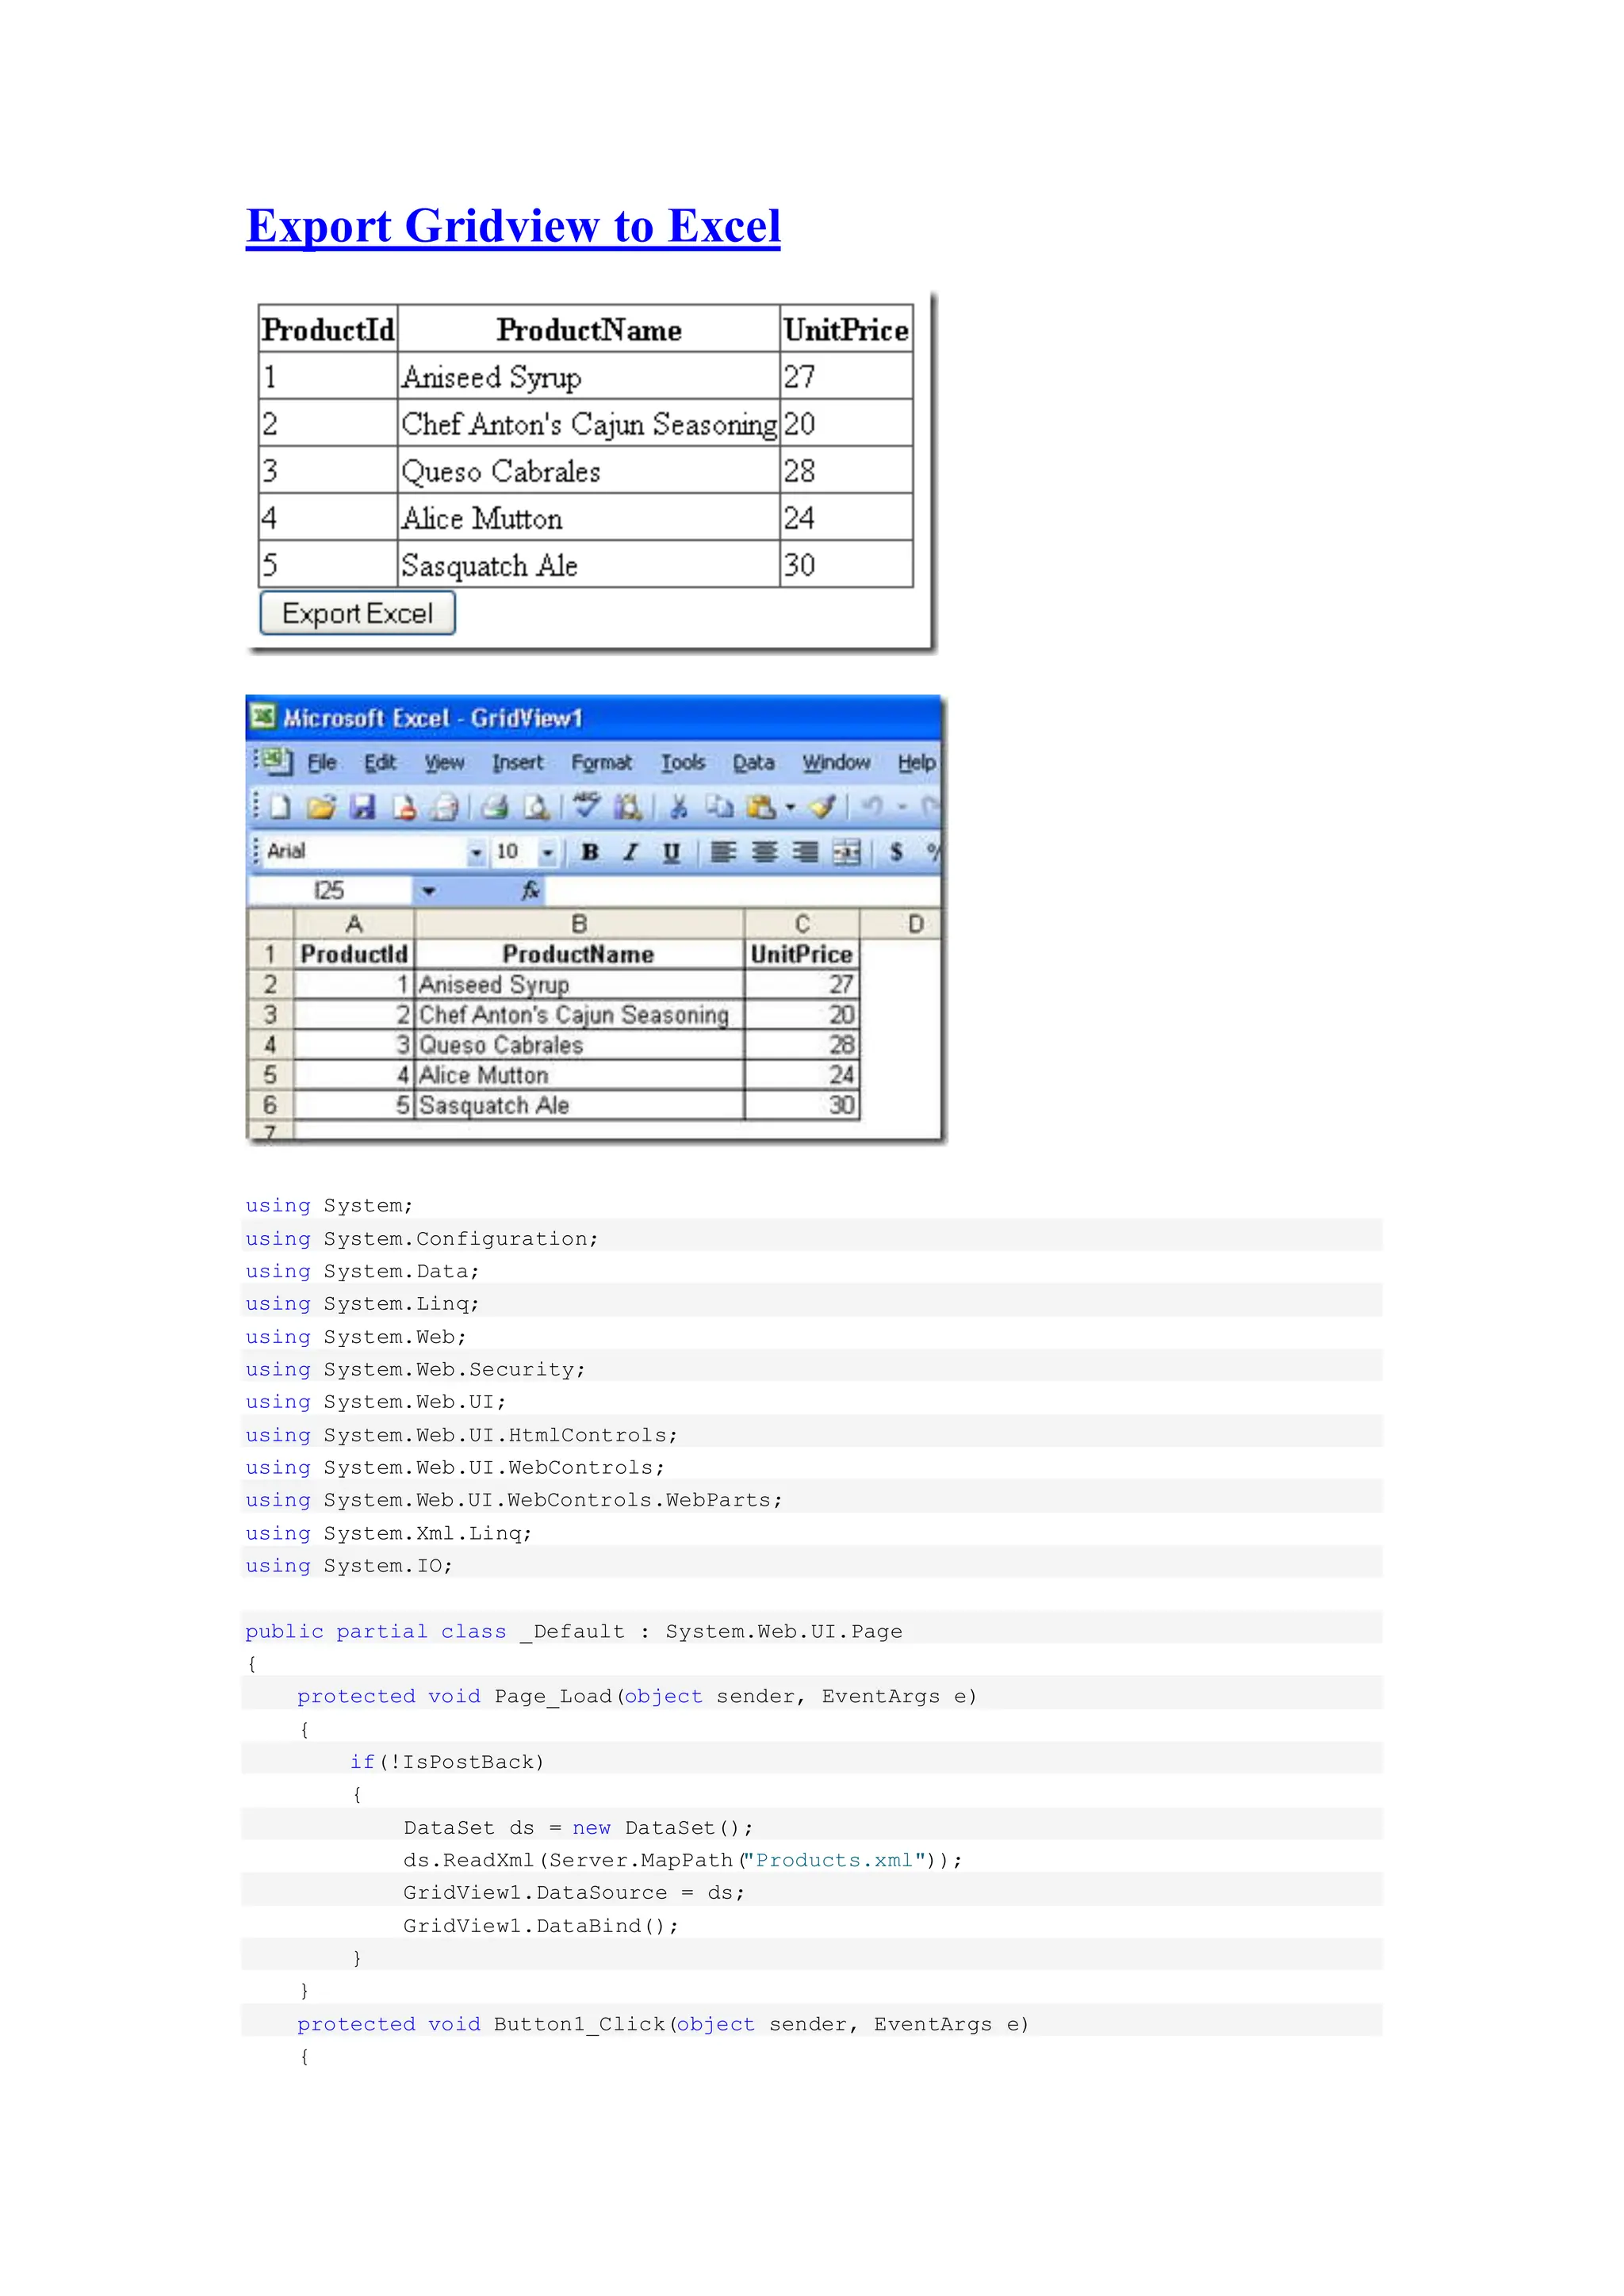Click the Save floppy disk icon

coord(362,806)
